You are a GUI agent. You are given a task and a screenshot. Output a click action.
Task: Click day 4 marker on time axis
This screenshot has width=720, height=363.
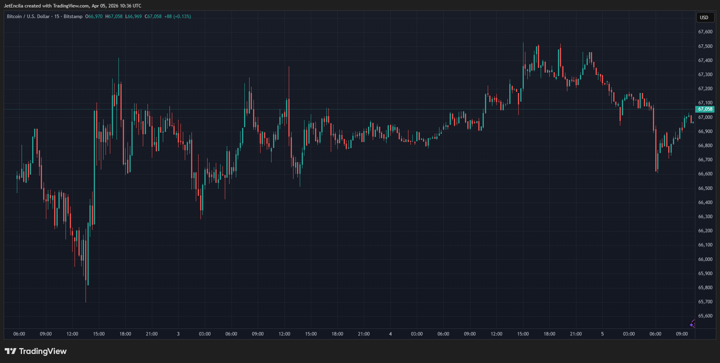[390, 334]
